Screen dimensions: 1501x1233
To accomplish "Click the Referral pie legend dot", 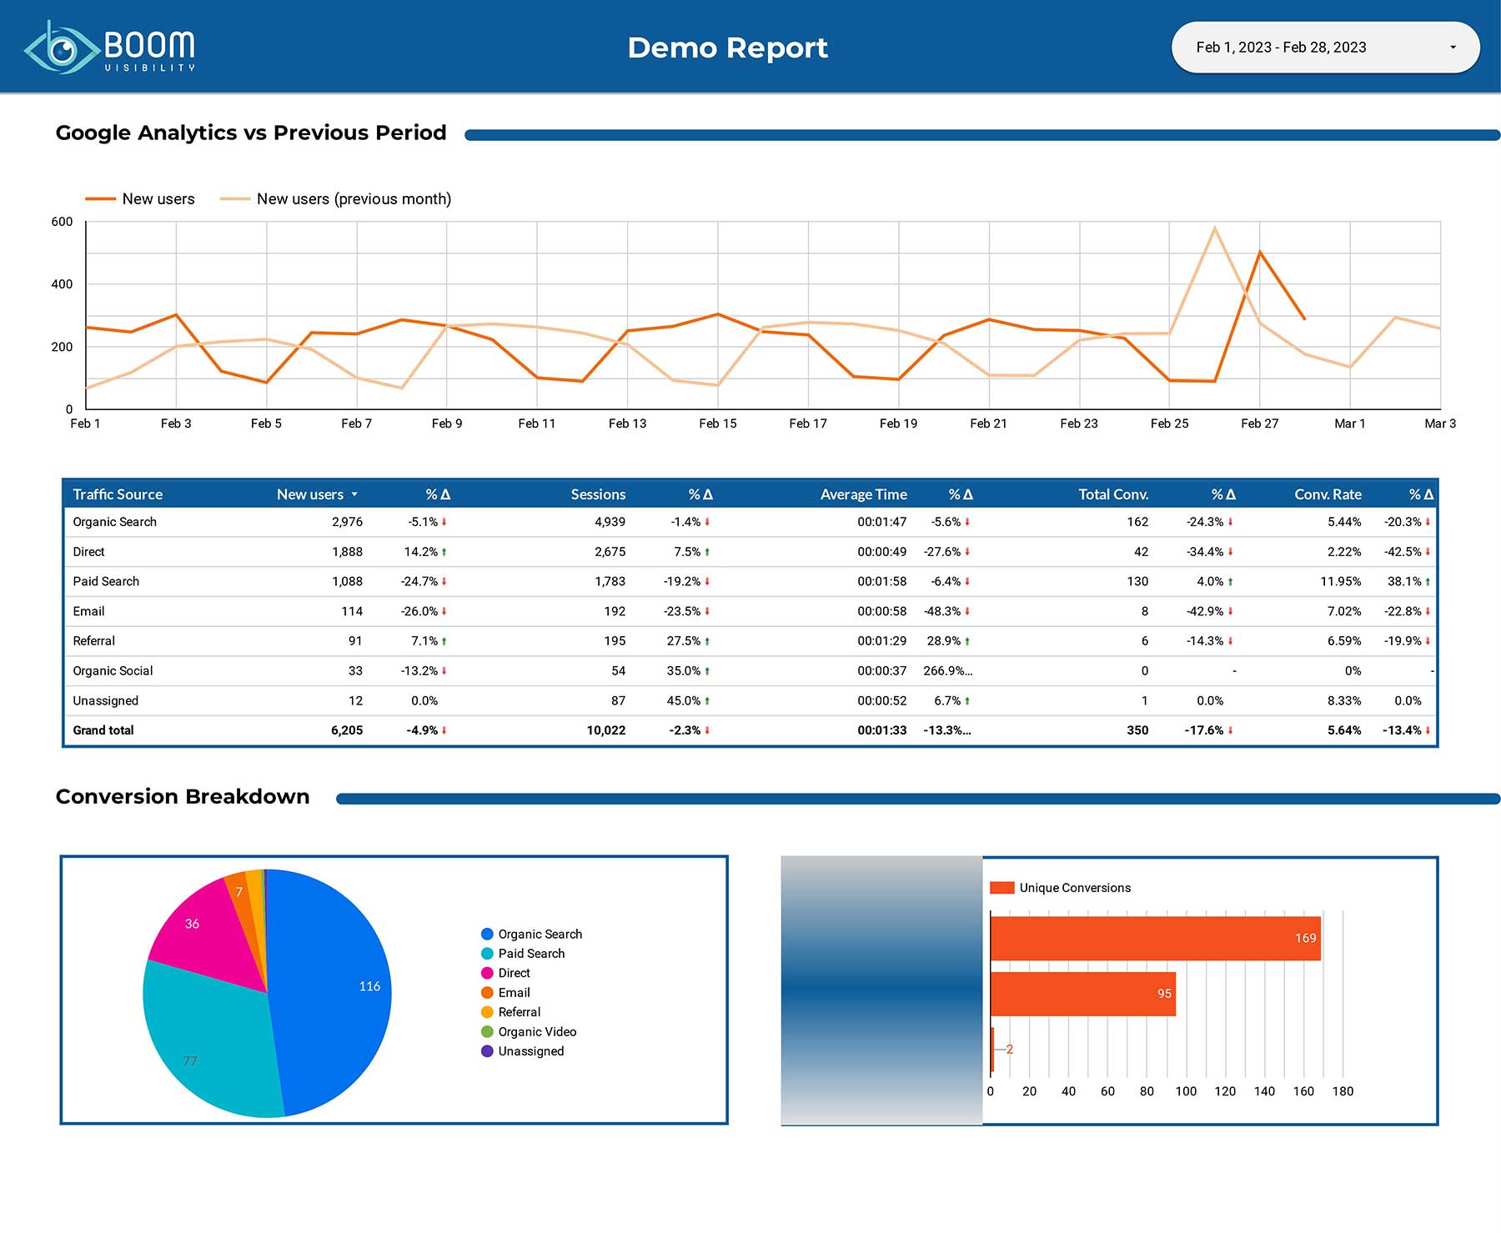I will coord(487,1012).
